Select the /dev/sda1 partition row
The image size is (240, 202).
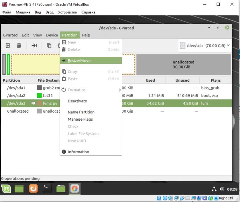117,88
